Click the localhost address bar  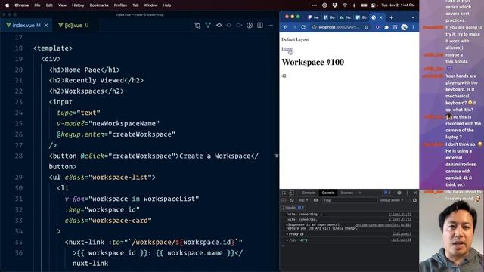(339, 27)
